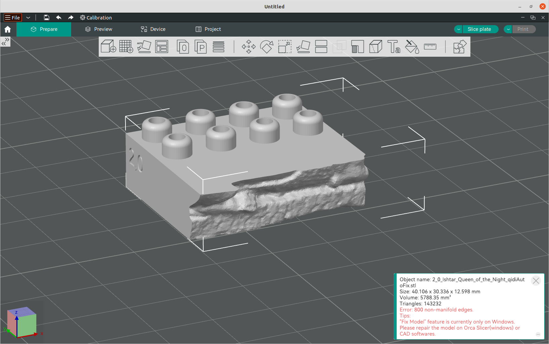Viewport: 549px width, 344px height.
Task: Expand the Print dropdown arrow
Action: coord(508,29)
